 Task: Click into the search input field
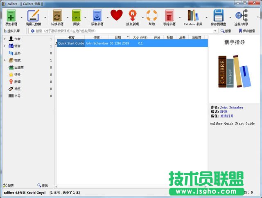point(123,31)
